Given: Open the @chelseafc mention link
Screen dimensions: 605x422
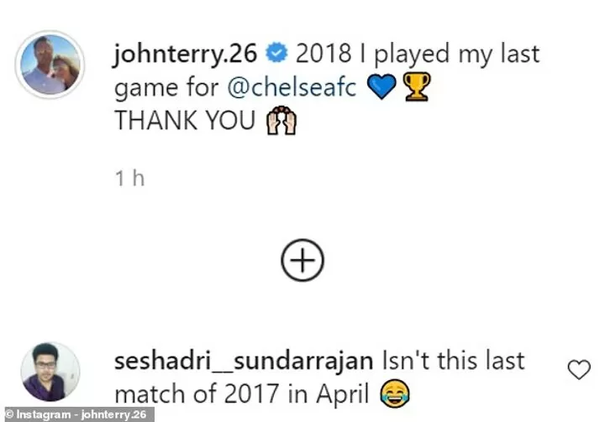Looking at the screenshot, I should 292,86.
